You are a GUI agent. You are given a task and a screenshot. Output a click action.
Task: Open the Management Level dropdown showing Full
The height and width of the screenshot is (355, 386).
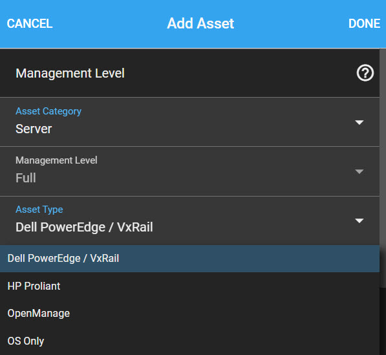[189, 171]
